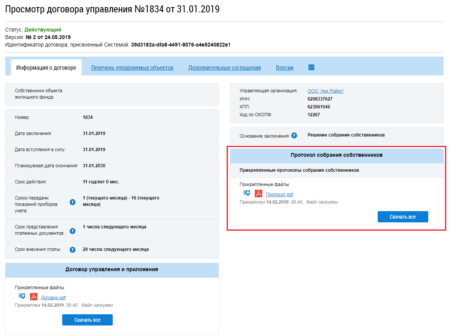Click the КПП value 623061546

[319, 107]
